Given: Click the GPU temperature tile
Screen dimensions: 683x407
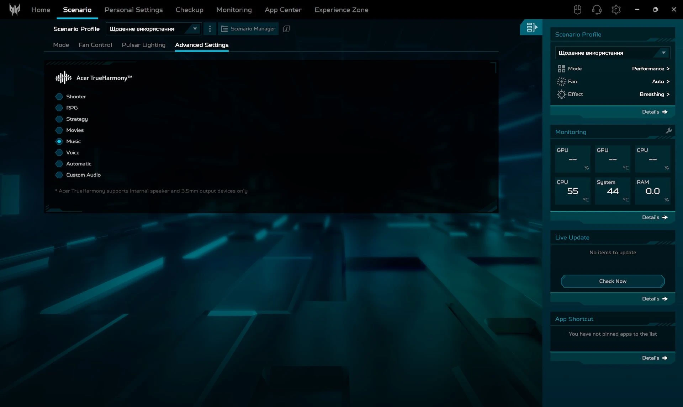Looking at the screenshot, I should 613,158.
